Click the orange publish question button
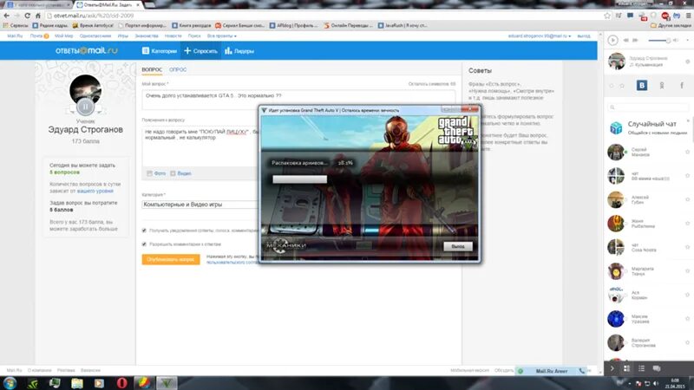Screen dimensions: 694x390 (171, 259)
